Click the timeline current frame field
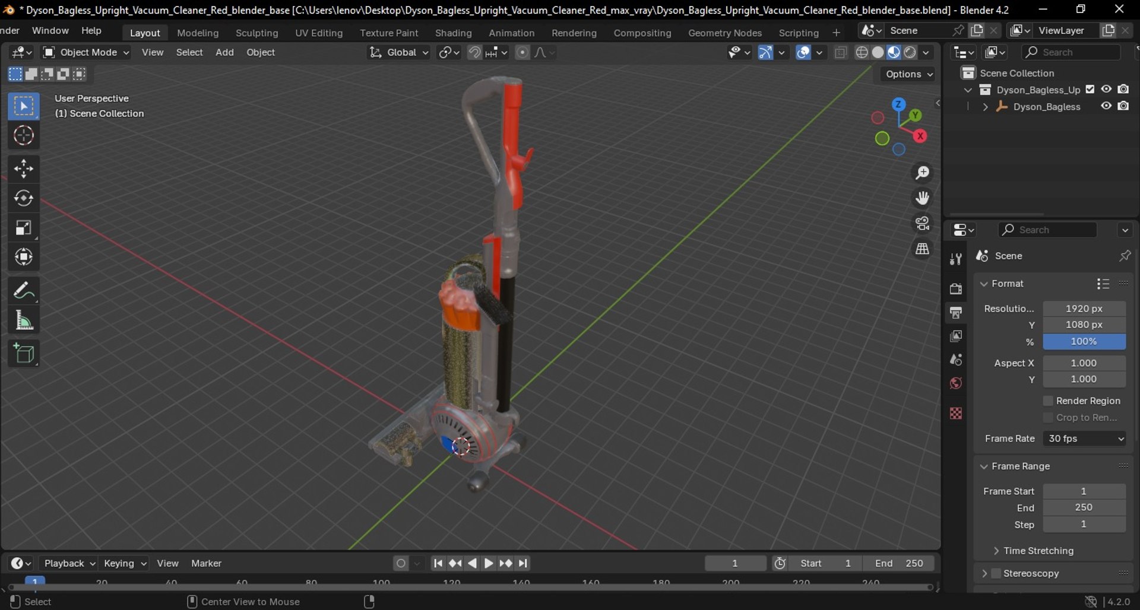 point(735,563)
